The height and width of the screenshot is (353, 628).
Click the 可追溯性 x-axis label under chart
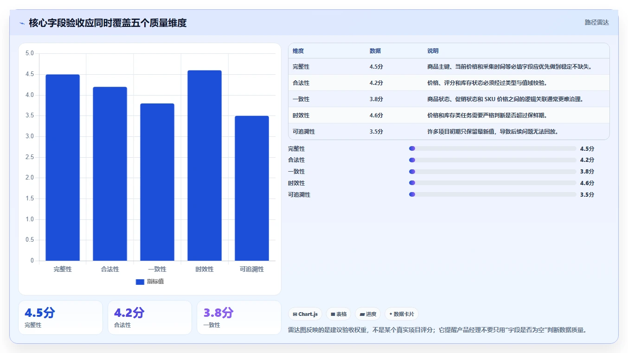tap(252, 269)
